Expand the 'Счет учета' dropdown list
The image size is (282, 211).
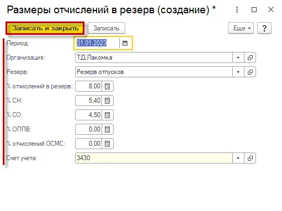238,158
